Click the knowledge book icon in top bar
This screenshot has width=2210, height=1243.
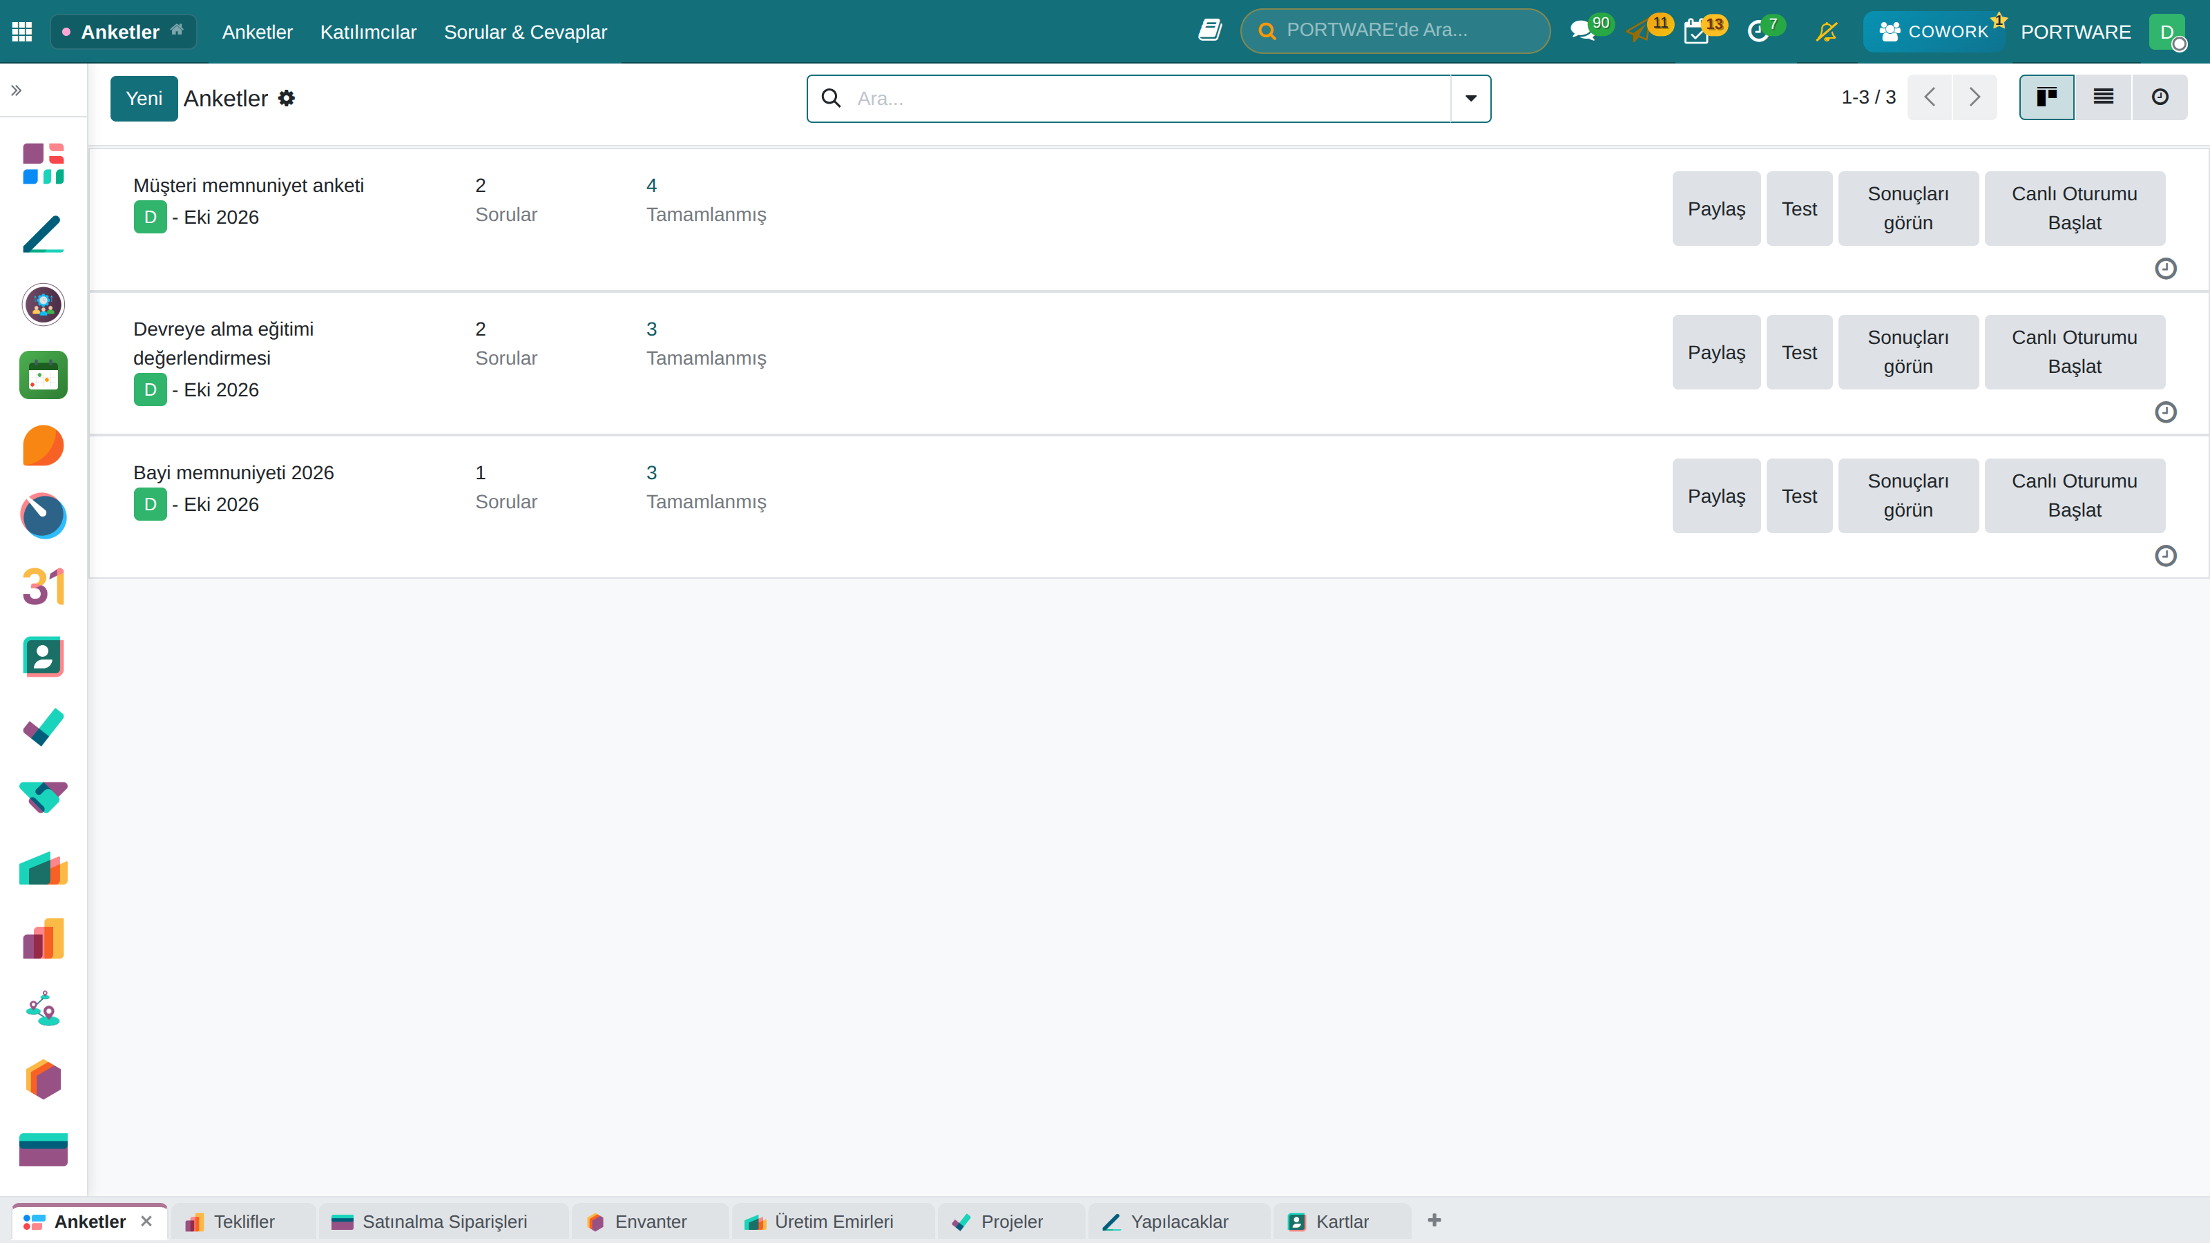(1210, 31)
